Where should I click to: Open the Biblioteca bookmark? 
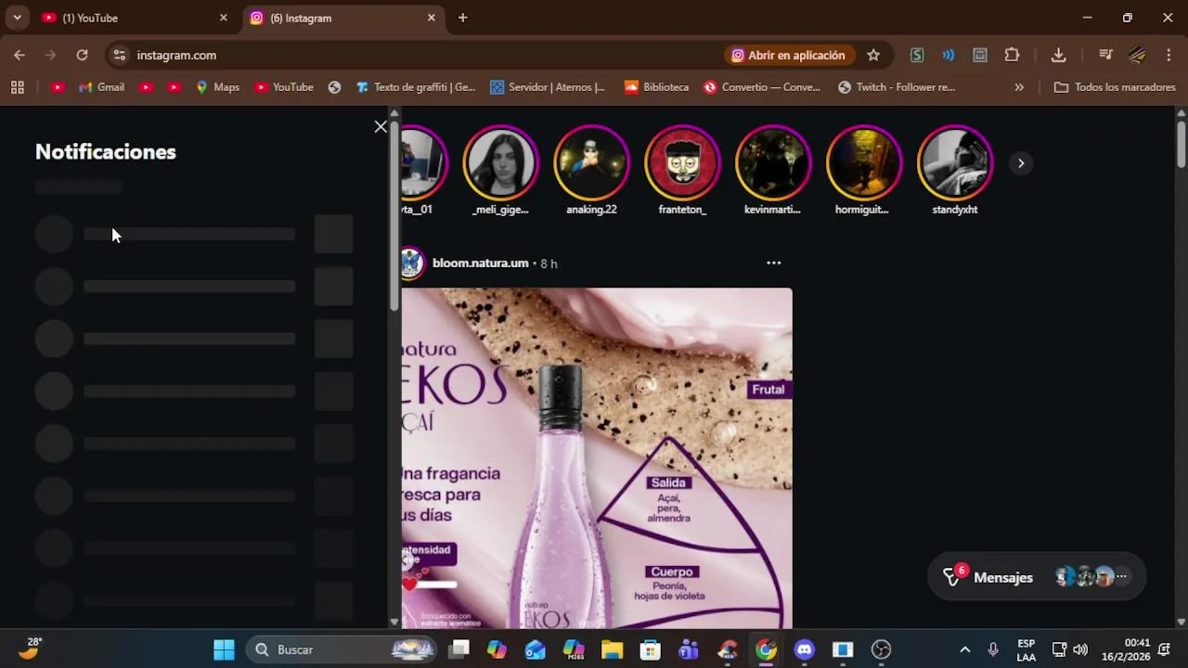(656, 87)
